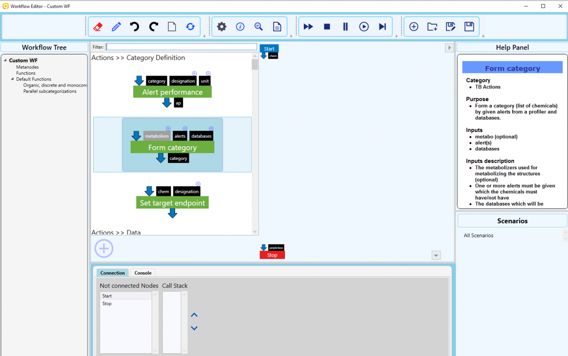
Task: Click the pencil edit tool
Action: 116,27
